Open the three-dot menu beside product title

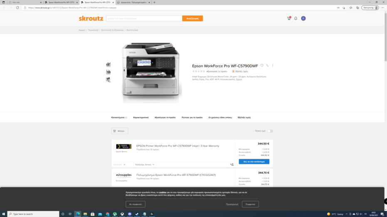273,66
